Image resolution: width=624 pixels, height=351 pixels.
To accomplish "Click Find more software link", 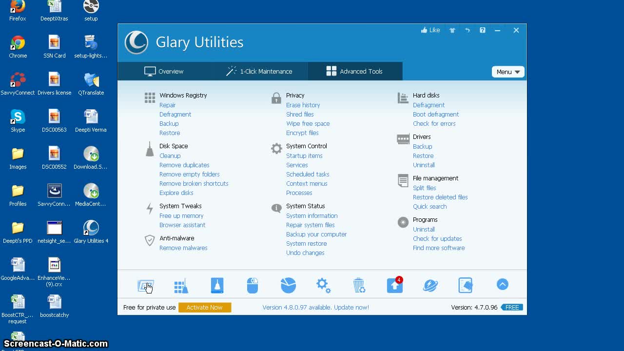I will (x=439, y=248).
